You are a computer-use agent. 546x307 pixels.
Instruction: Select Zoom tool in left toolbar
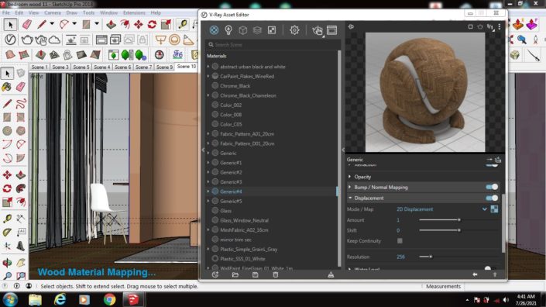[7, 276]
